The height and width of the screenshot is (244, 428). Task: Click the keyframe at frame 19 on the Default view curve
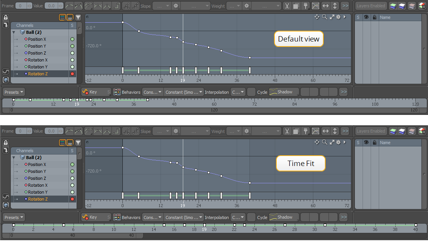(183, 42)
